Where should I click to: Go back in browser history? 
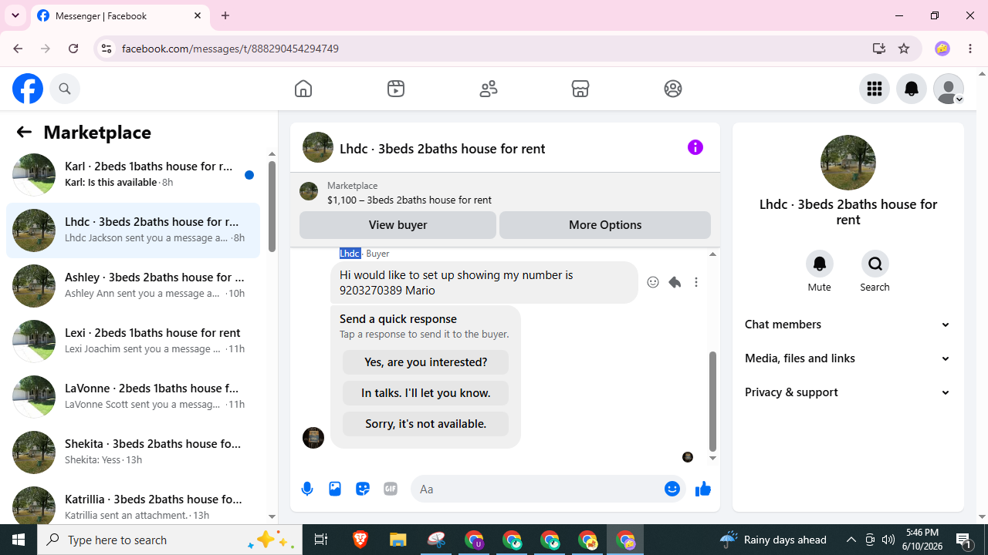pos(18,49)
